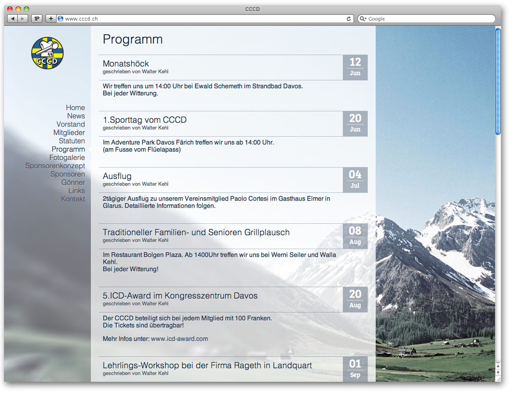Open the Vorstand navigation link

[70, 124]
